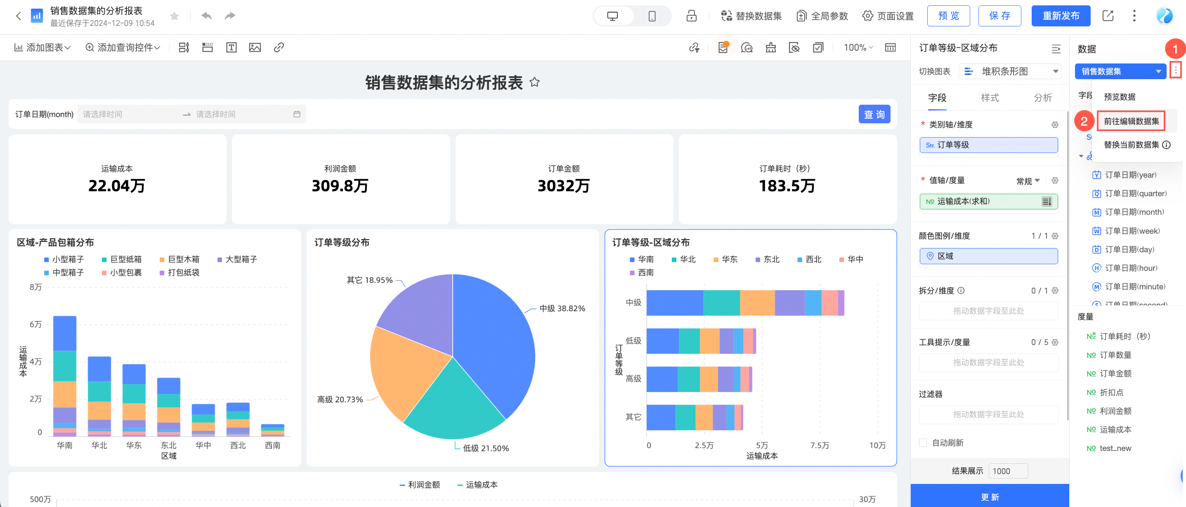This screenshot has width=1186, height=507.
Task: Toggle the 自动刷新 checkbox
Action: (x=923, y=443)
